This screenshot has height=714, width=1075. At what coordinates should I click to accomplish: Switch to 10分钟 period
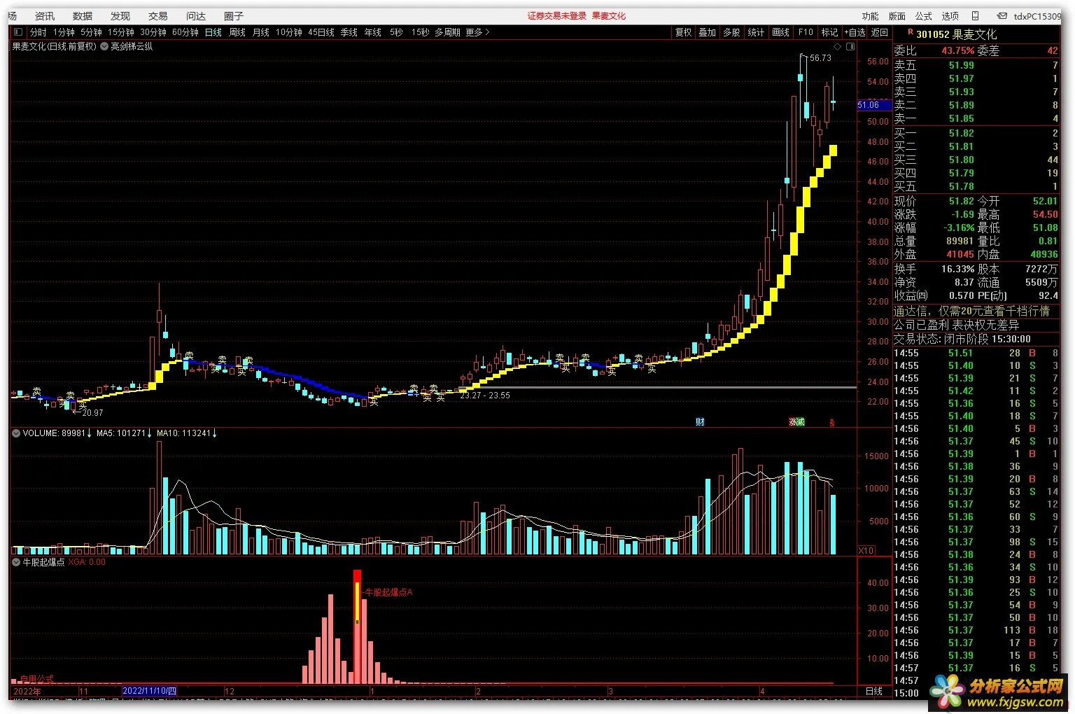coord(288,32)
